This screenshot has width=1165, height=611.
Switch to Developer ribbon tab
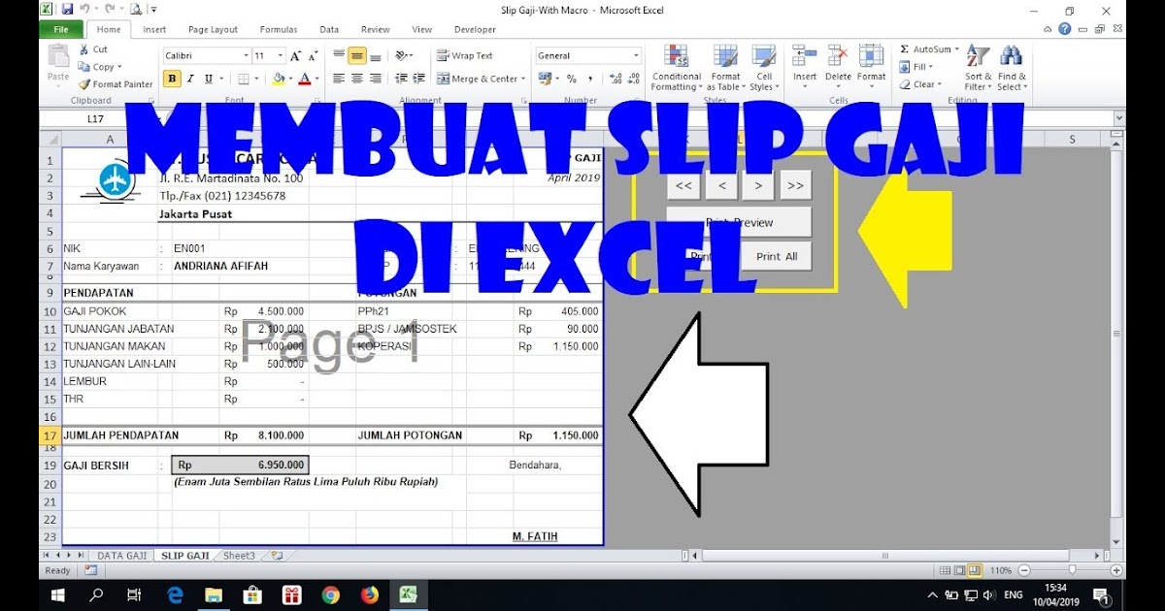(x=475, y=30)
